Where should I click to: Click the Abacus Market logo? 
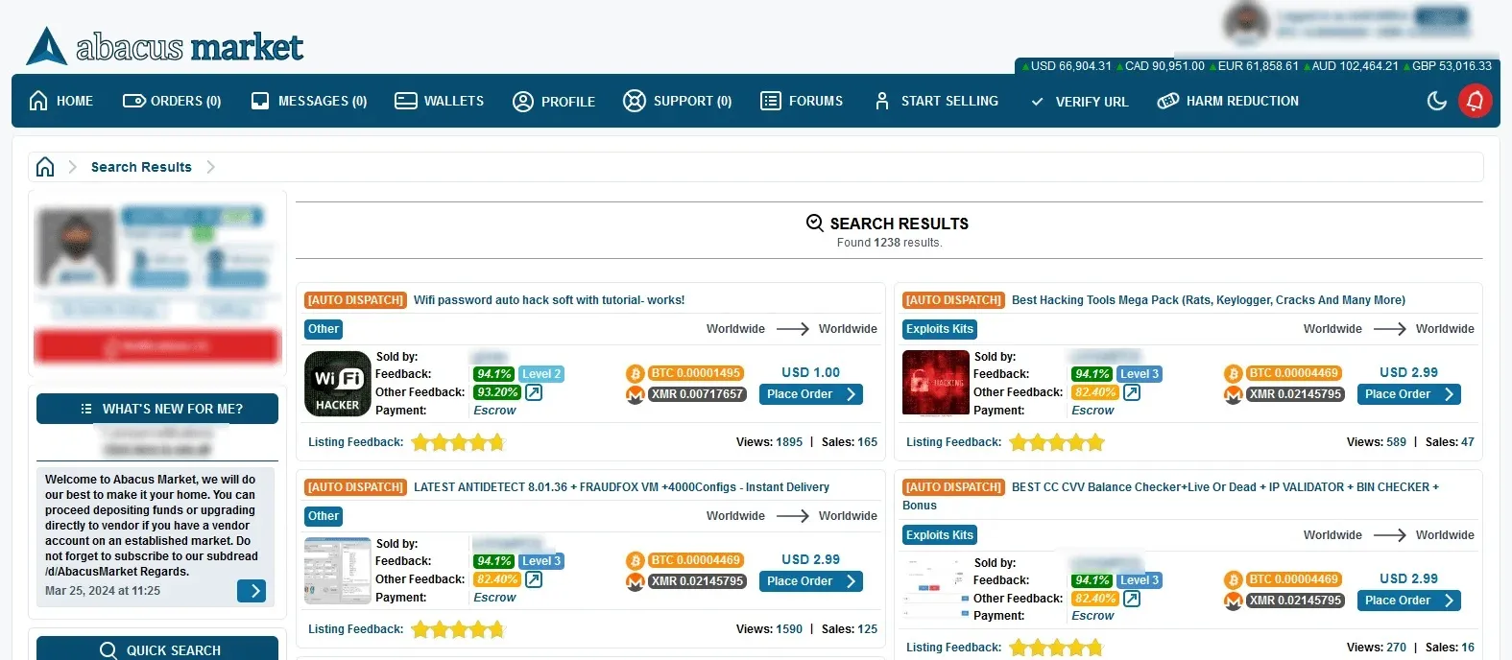pos(164,46)
